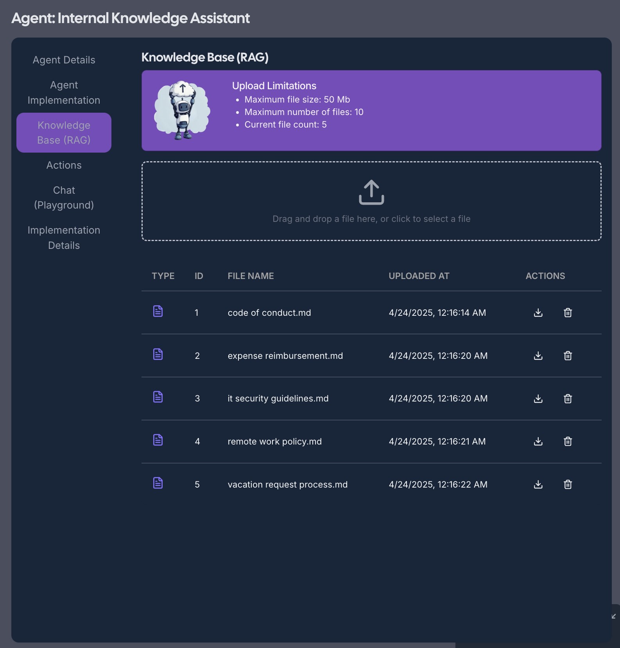Click the robot mascot image in banner
The height and width of the screenshot is (648, 620).
[x=182, y=110]
